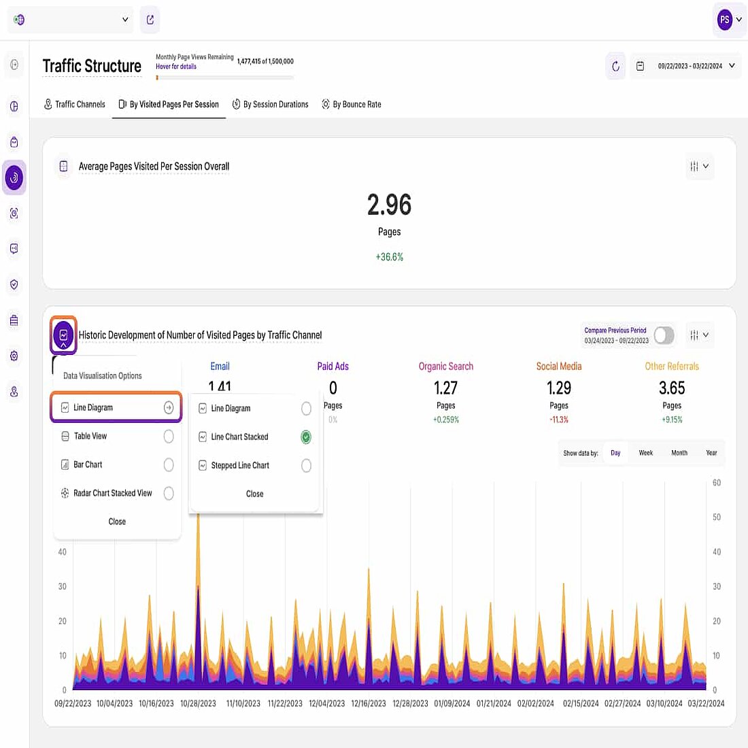This screenshot has width=748, height=748.
Task: Select the shield security icon in the sidebar
Action: click(14, 284)
